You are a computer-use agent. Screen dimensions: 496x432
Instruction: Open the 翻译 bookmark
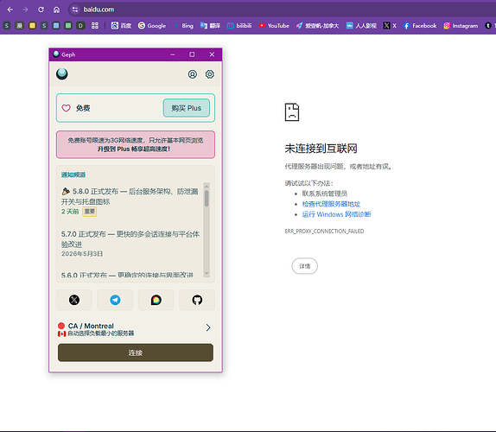click(210, 26)
